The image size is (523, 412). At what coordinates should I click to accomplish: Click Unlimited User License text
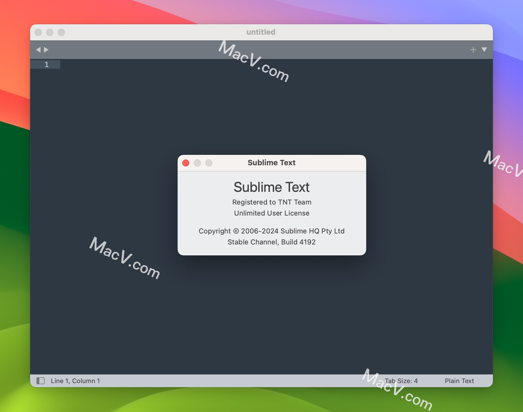click(x=272, y=213)
